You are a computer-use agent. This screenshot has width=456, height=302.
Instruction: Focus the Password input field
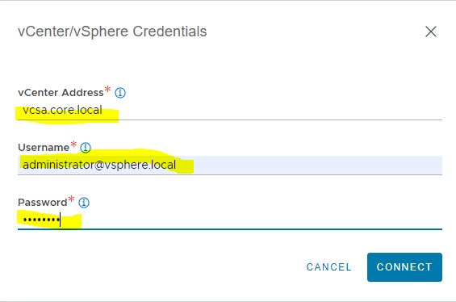point(230,220)
